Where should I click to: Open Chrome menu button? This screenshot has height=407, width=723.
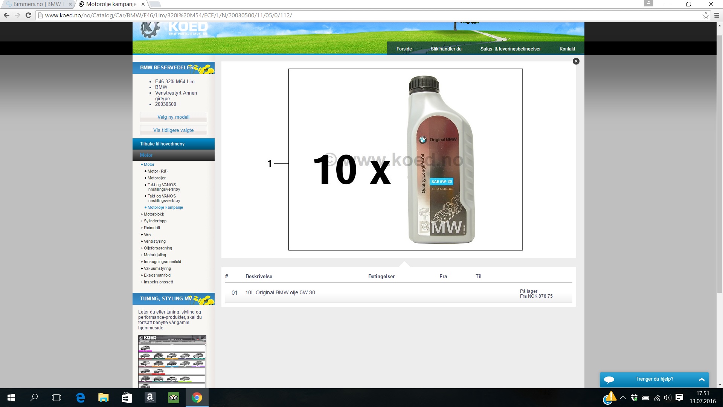tap(717, 15)
